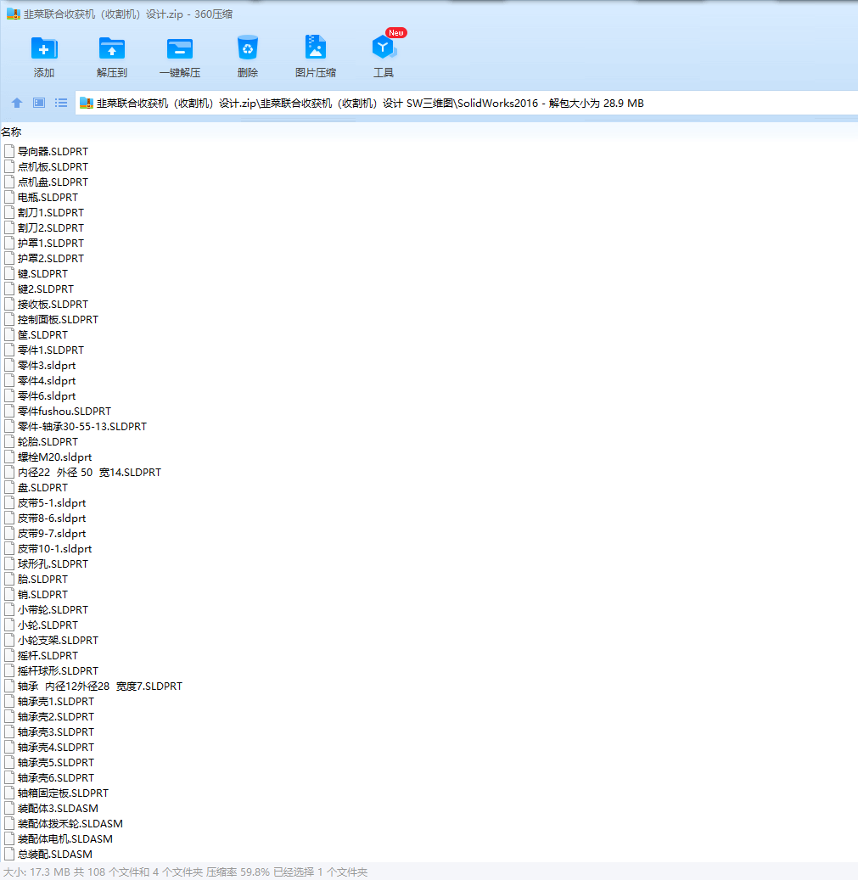This screenshot has height=880, width=858.
Task: Select file 割刀1.SLDPRT
Action: coord(51,212)
